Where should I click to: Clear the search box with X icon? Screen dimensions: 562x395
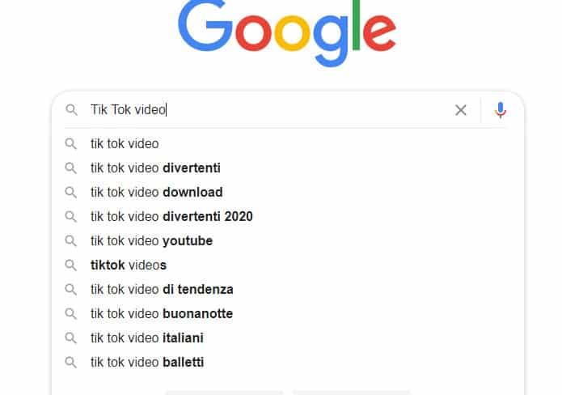tap(461, 110)
